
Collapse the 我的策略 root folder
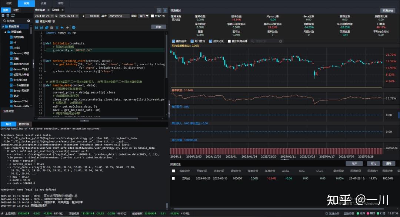2,27
